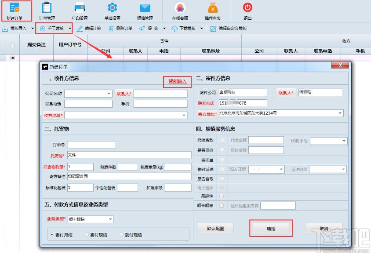
Task: Click the 扩展字段 input field
Action: coord(178,188)
